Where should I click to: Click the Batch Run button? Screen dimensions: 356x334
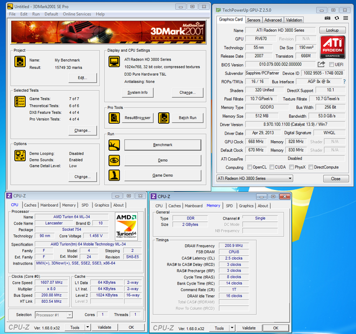187,118
